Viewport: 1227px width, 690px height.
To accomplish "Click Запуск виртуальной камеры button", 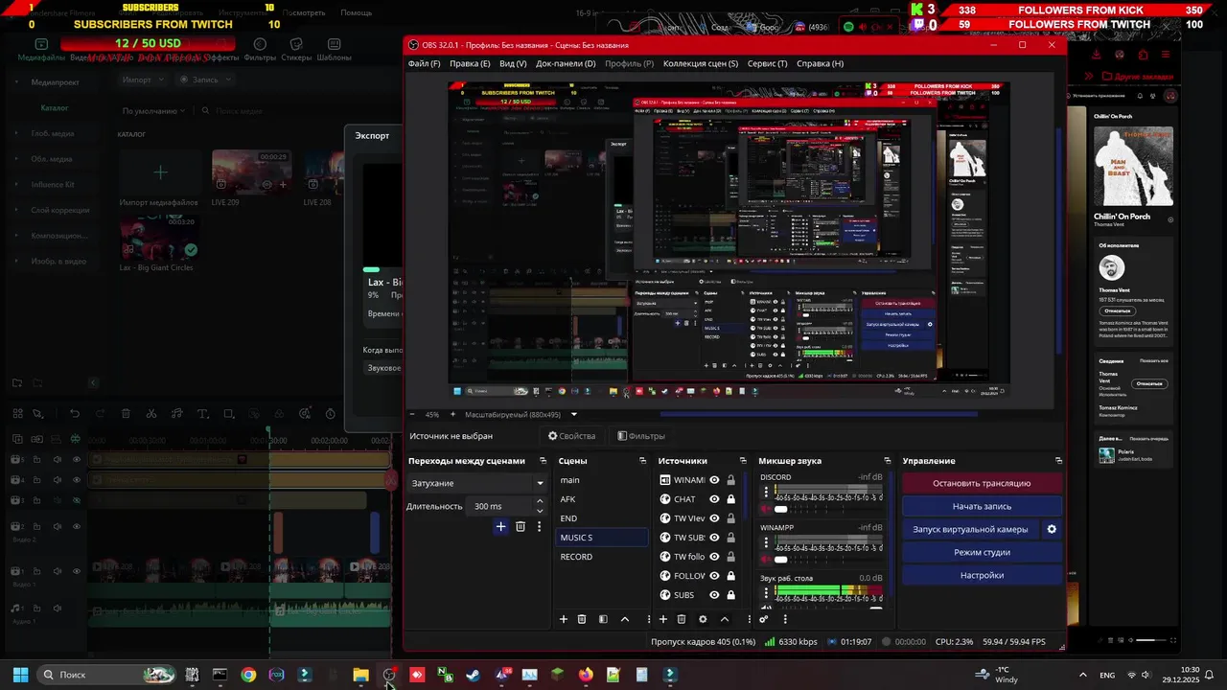I will click(970, 529).
